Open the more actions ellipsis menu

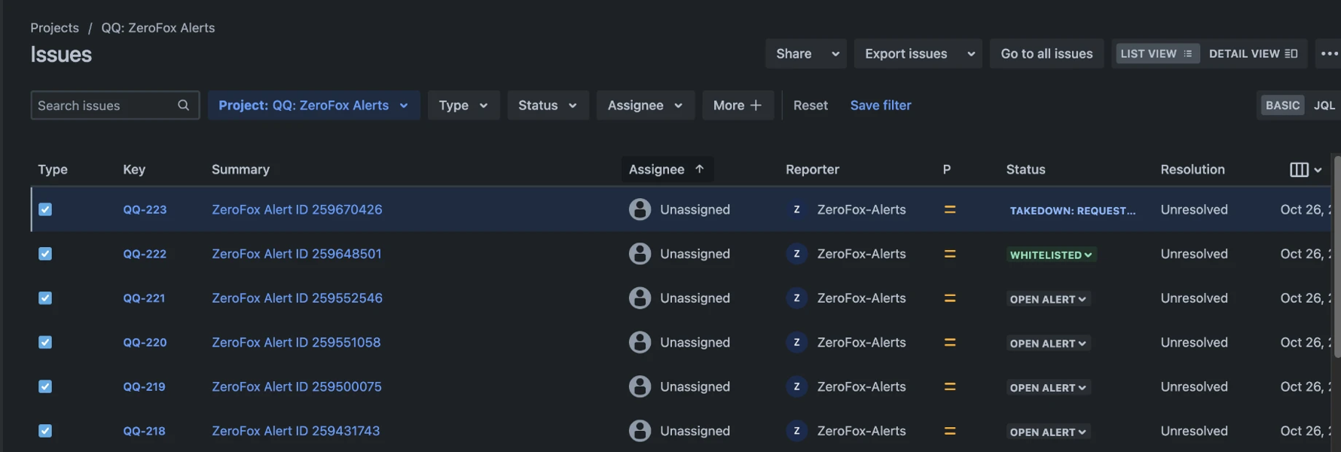[1329, 53]
